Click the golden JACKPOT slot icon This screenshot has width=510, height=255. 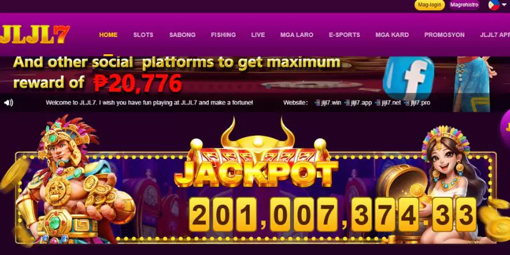click(257, 153)
